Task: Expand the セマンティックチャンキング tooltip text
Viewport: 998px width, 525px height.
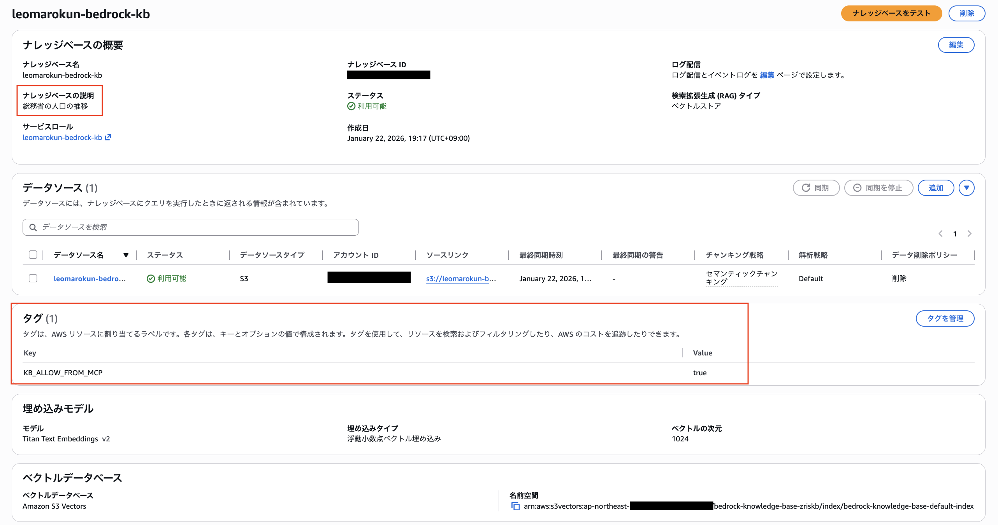Action: tap(741, 278)
